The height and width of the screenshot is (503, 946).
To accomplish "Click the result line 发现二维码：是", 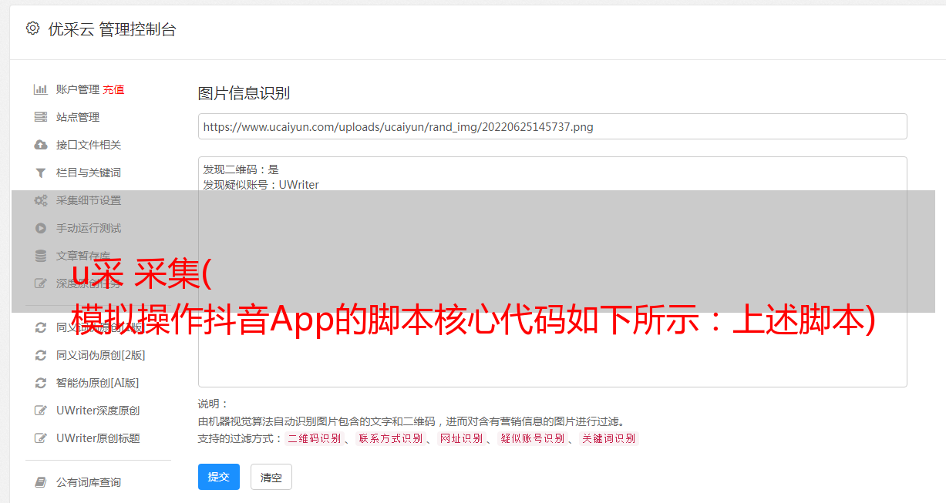I will 241,169.
